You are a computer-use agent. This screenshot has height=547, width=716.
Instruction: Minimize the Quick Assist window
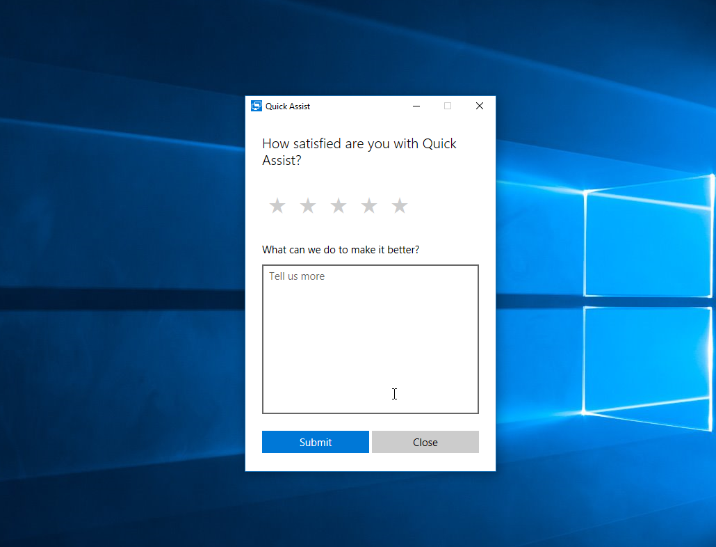[x=416, y=106]
